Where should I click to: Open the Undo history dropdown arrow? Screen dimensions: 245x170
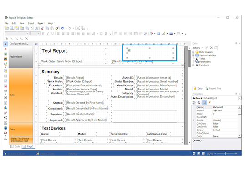[66, 28]
